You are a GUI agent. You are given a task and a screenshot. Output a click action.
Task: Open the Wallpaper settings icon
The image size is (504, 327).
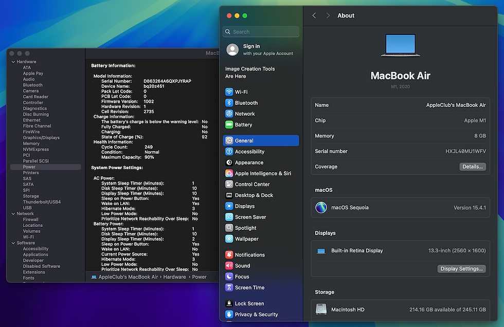pyautogui.click(x=229, y=239)
